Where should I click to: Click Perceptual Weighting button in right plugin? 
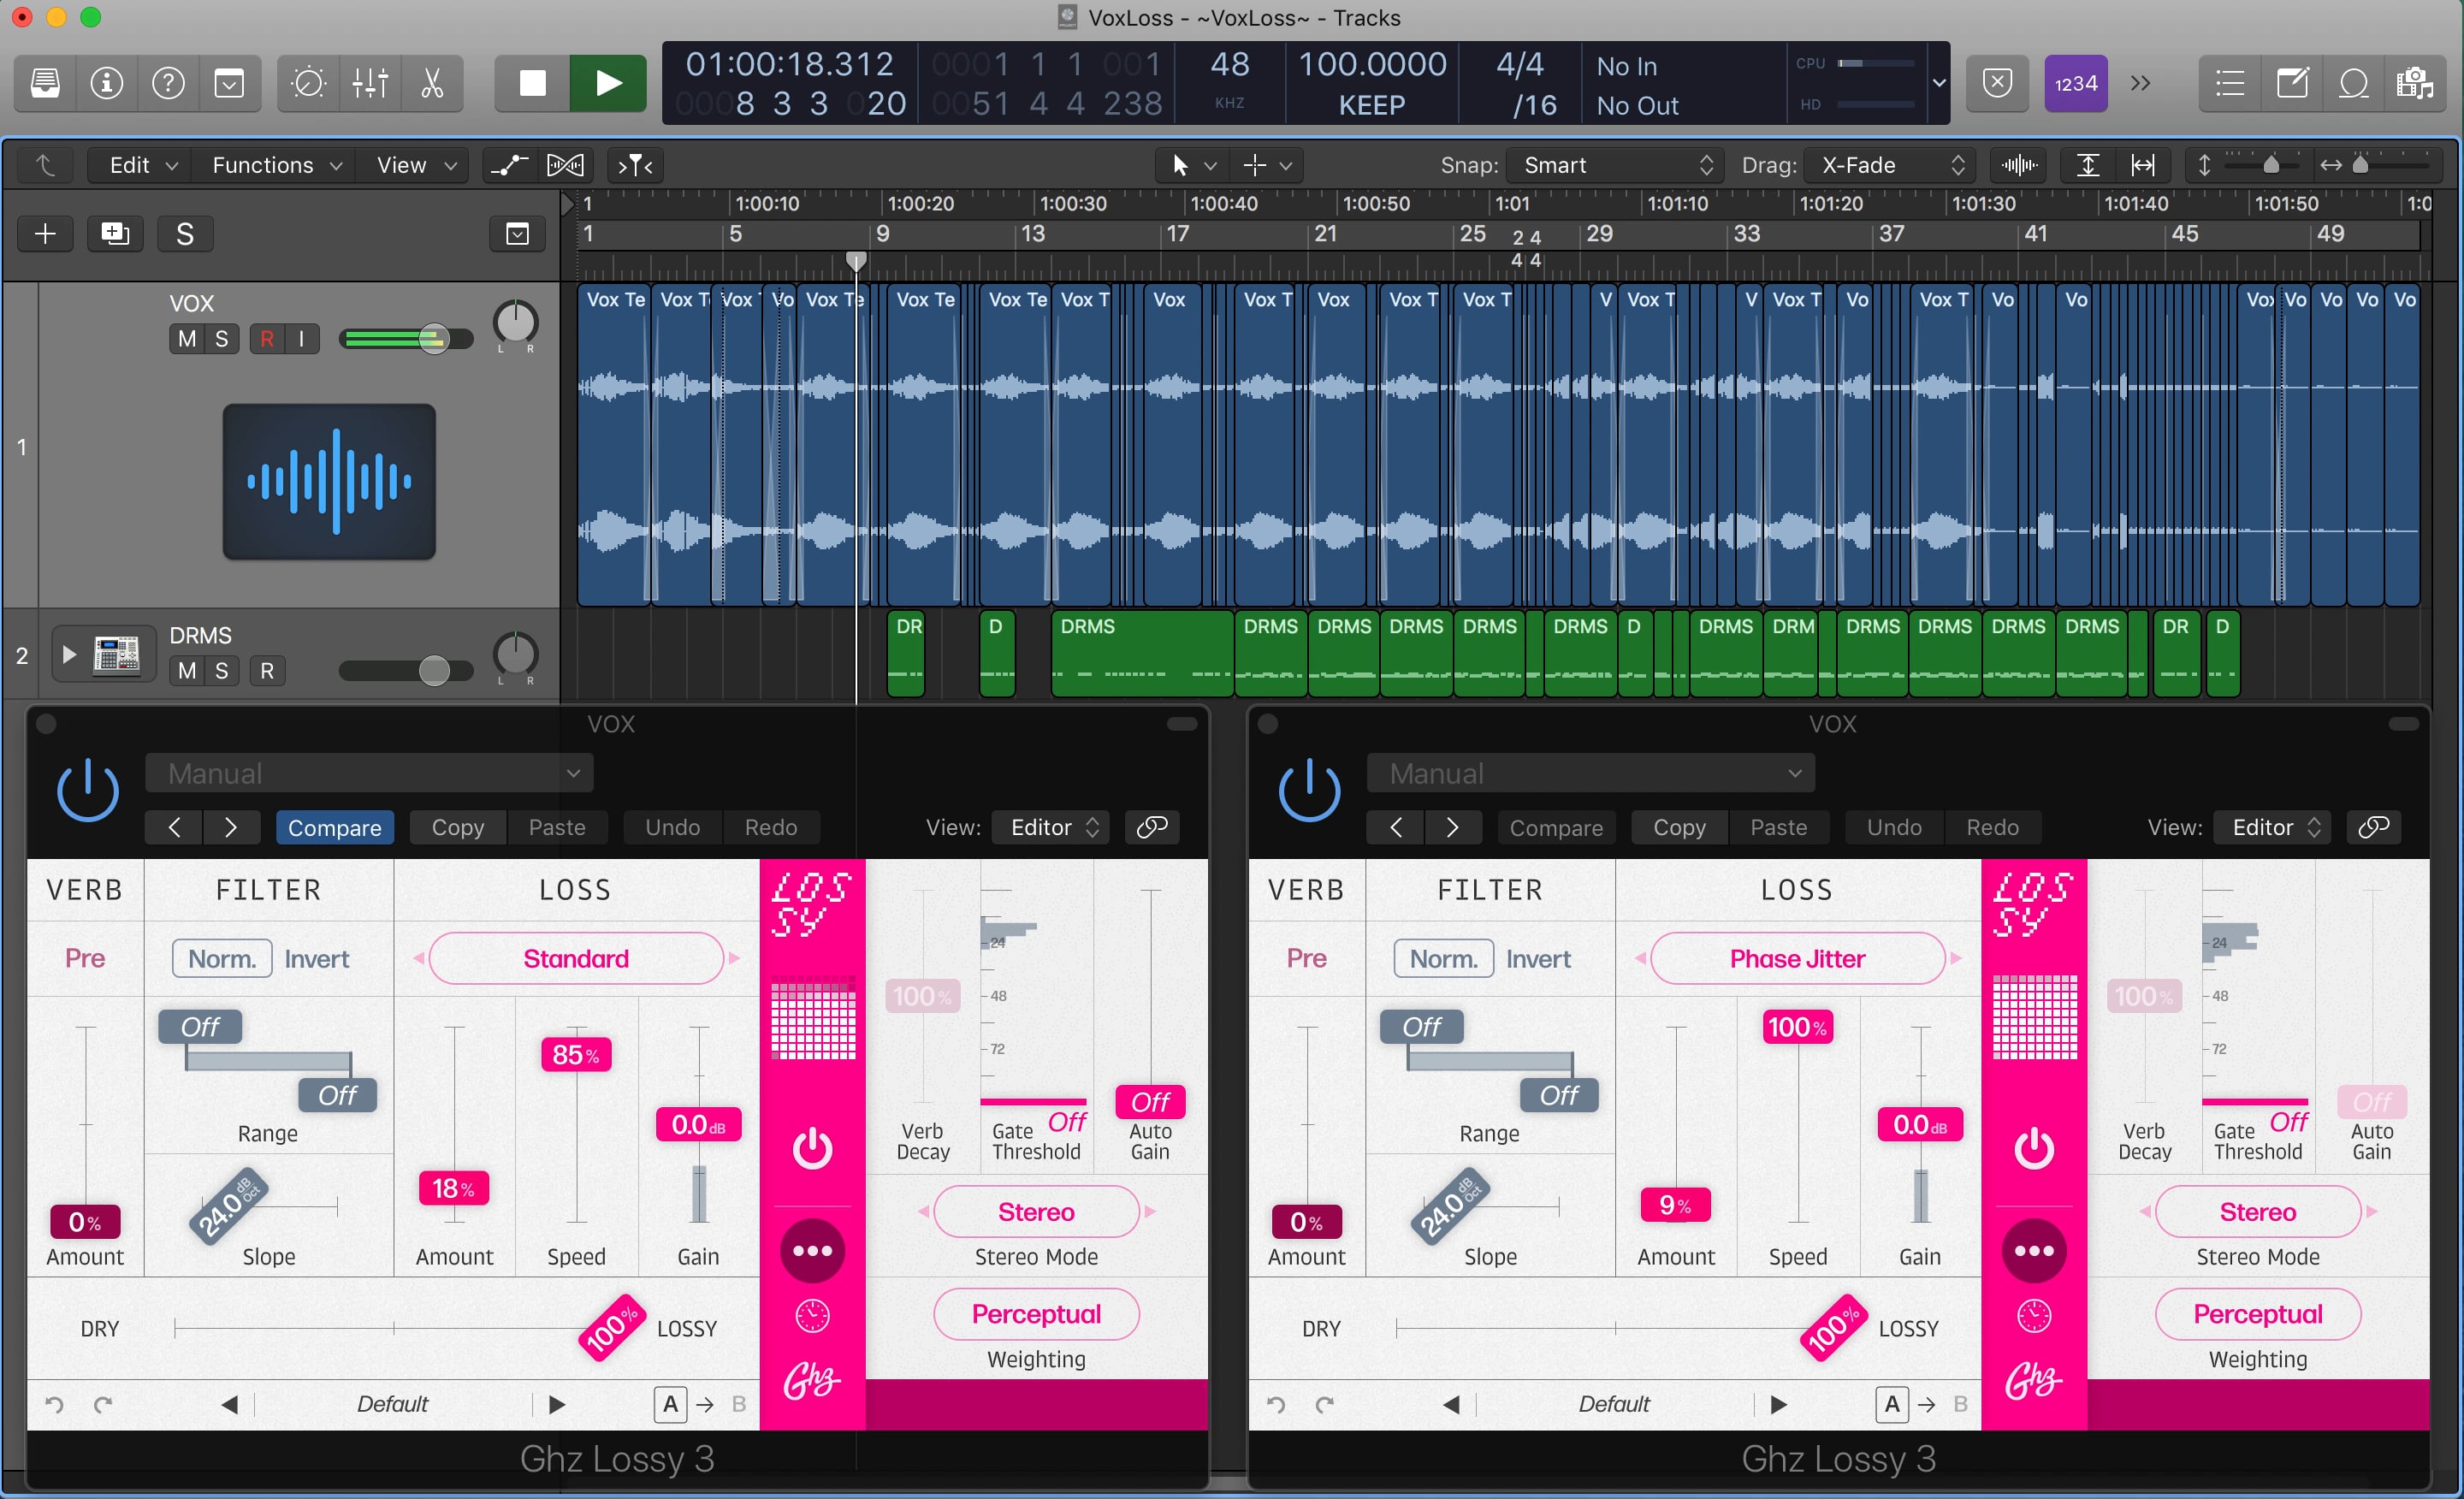pyautogui.click(x=2257, y=1314)
